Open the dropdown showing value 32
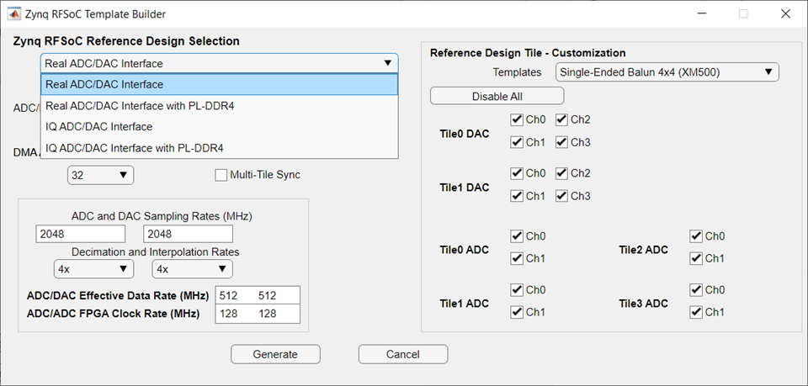The height and width of the screenshot is (386, 808). [x=100, y=175]
